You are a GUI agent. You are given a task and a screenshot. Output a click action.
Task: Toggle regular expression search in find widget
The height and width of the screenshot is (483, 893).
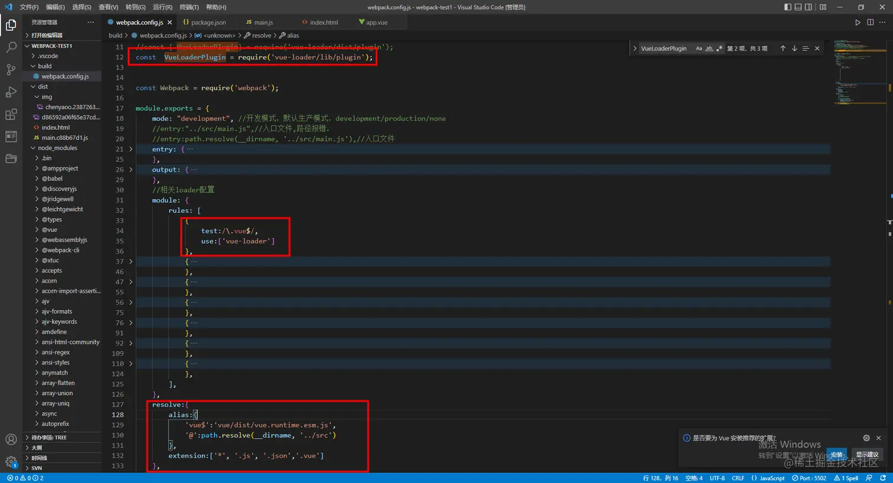click(x=719, y=48)
